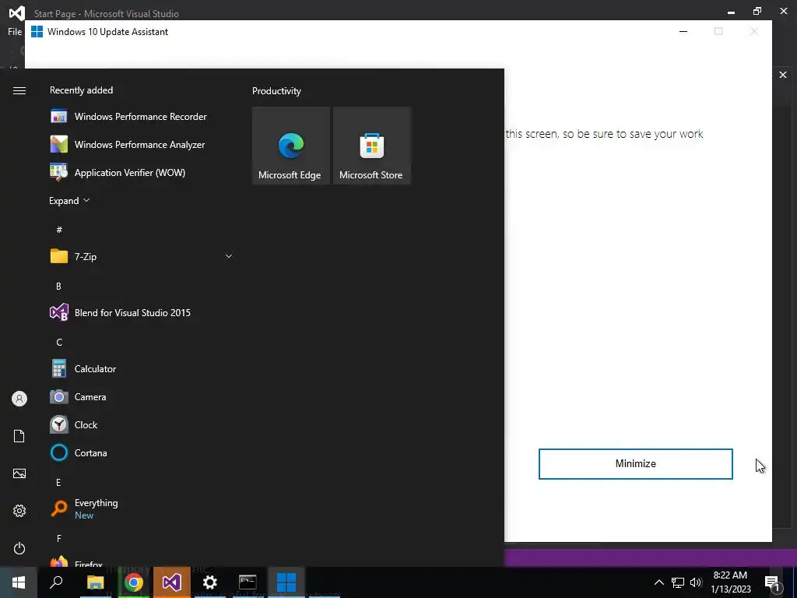Switch to Google Chrome on the taskbar
797x598 pixels.
(x=134, y=582)
